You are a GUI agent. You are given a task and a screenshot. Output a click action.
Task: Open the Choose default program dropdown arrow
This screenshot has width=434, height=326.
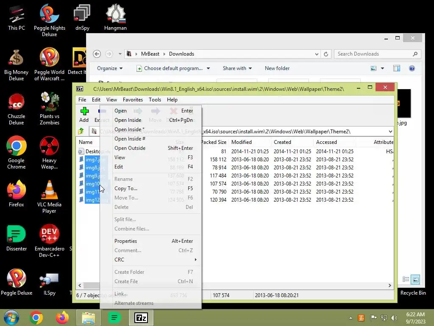[x=208, y=68]
